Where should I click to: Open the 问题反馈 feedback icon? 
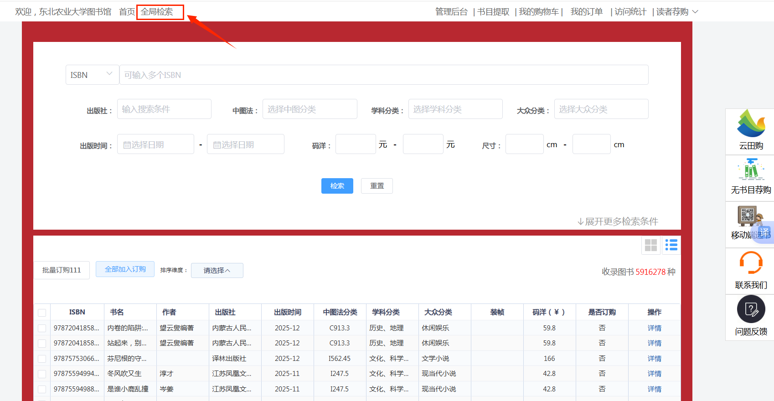tap(751, 309)
